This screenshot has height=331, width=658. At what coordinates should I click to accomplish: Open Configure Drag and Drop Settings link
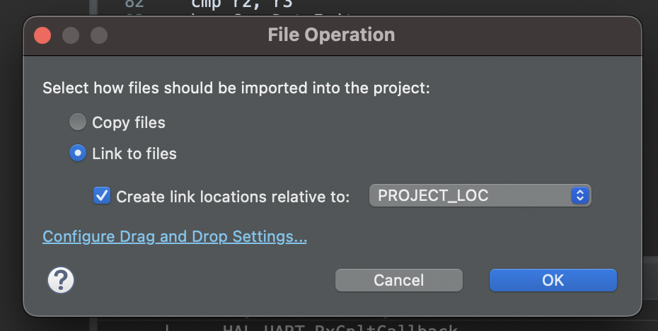(175, 236)
